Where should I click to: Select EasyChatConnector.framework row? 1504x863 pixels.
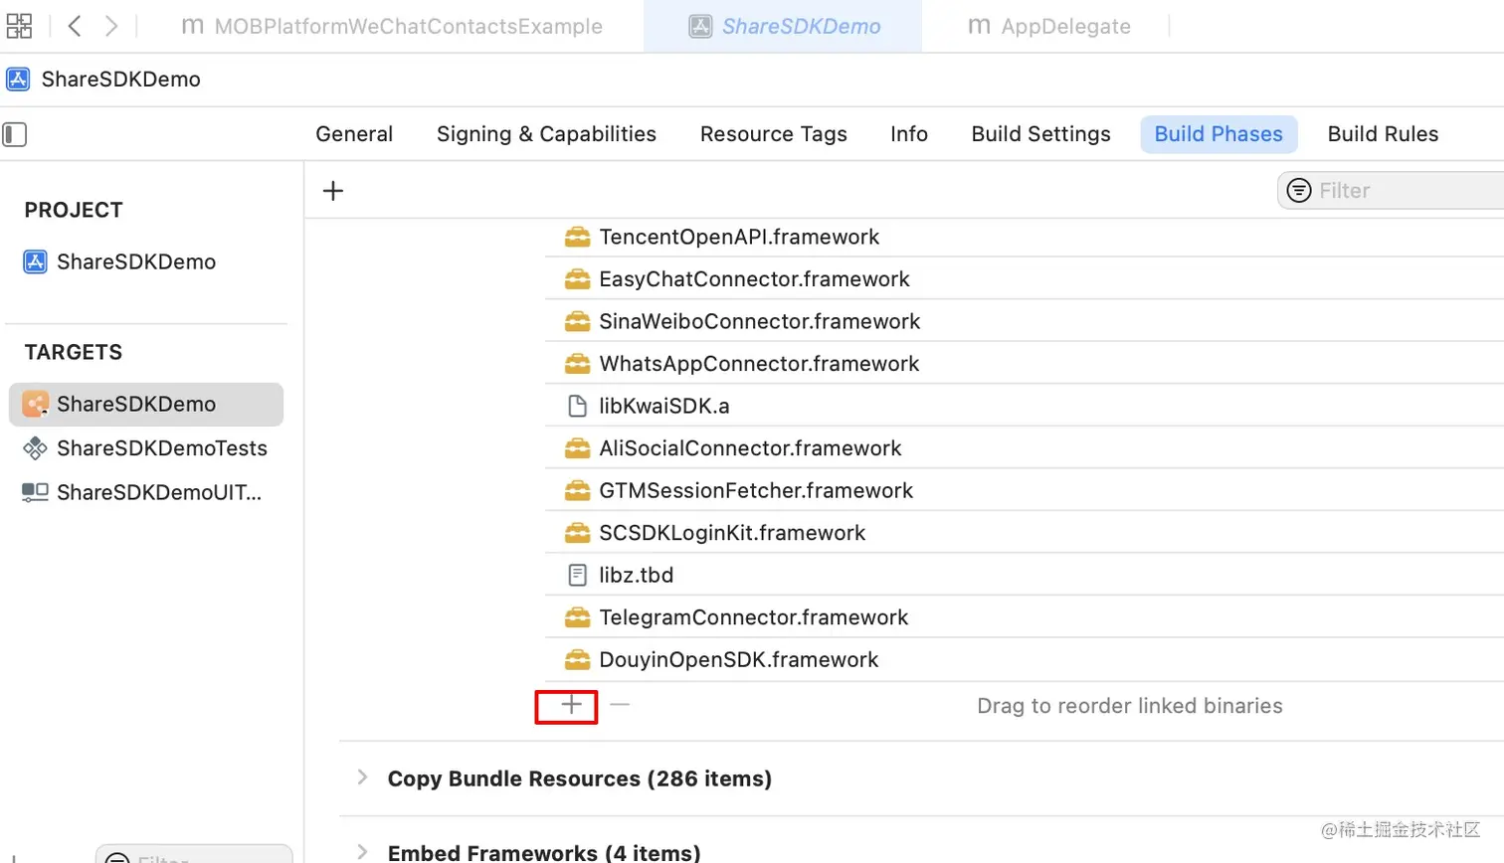tap(1025, 279)
